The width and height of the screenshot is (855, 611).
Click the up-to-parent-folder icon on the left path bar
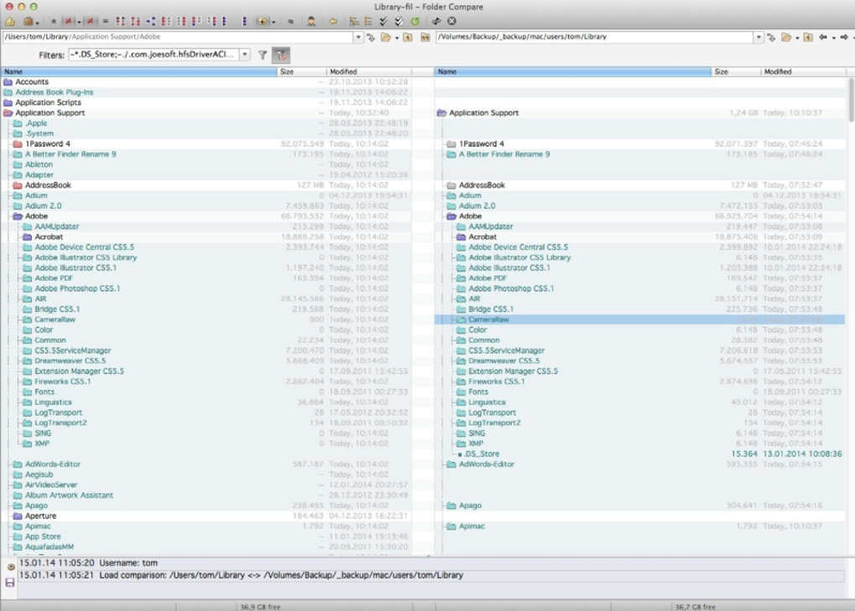(407, 37)
